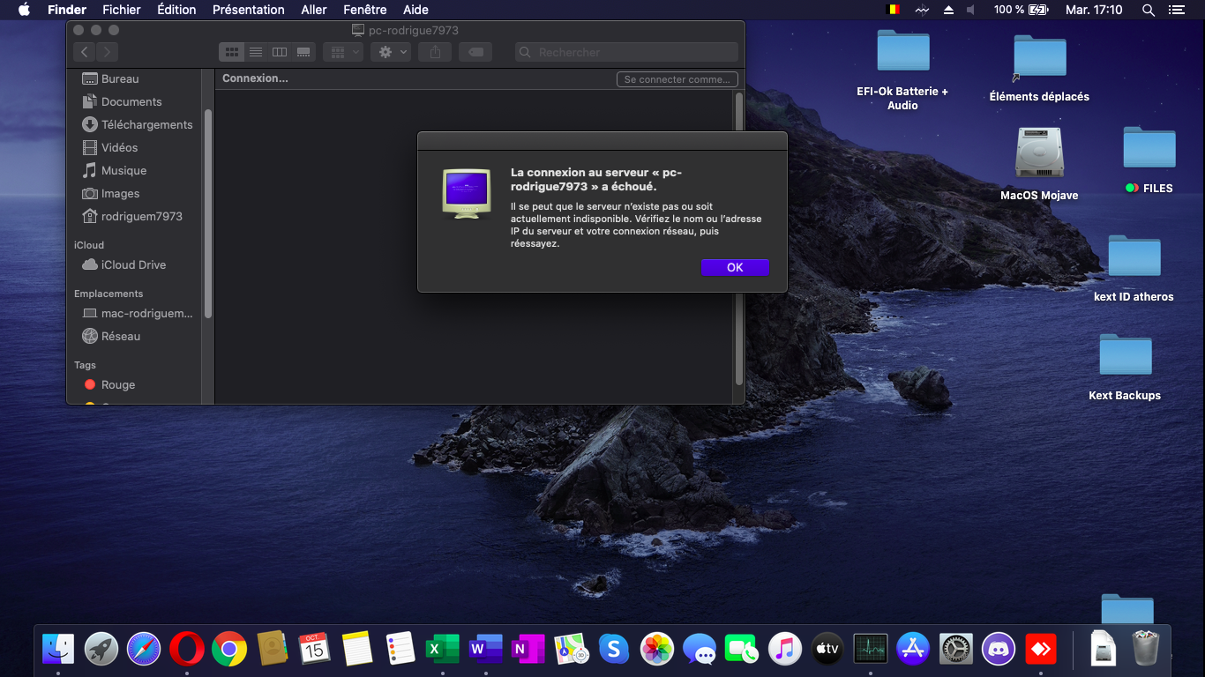
Task: Select Téléchargements in the sidebar
Action: coord(146,124)
